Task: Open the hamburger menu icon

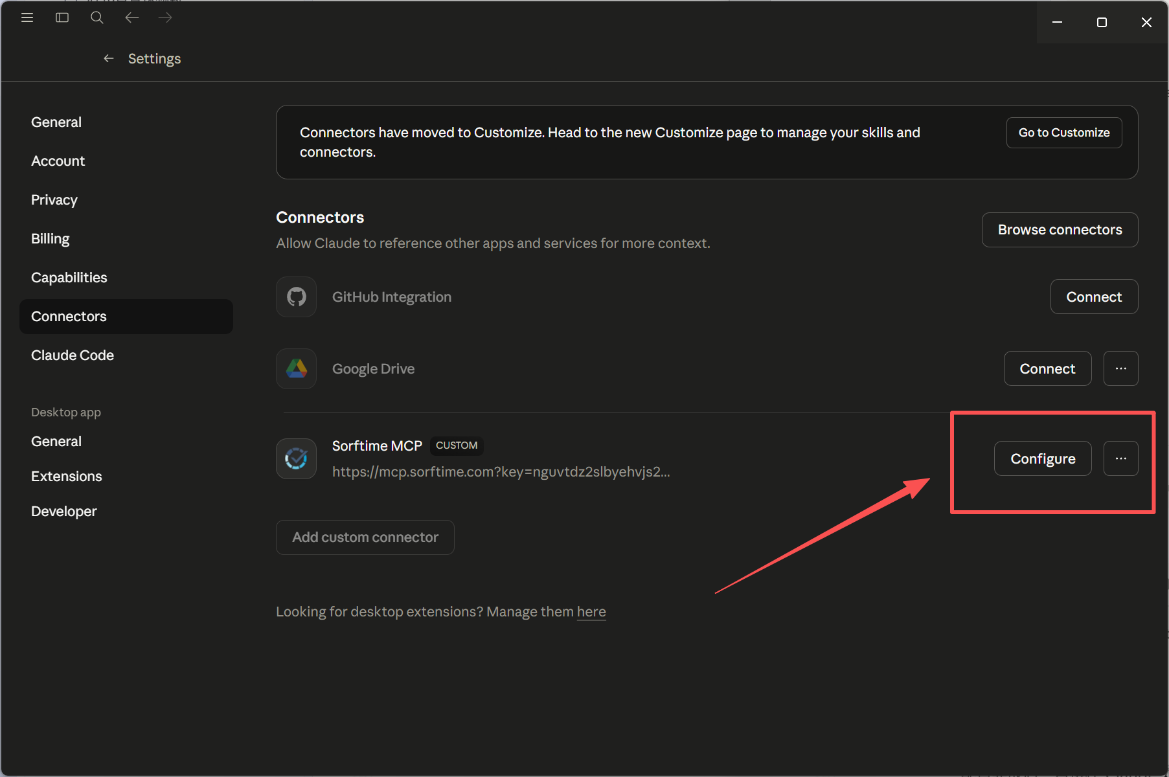Action: point(27,17)
